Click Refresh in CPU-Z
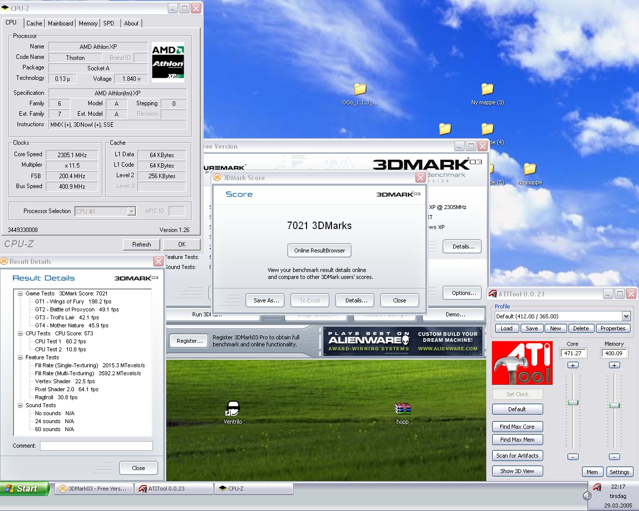 (142, 245)
